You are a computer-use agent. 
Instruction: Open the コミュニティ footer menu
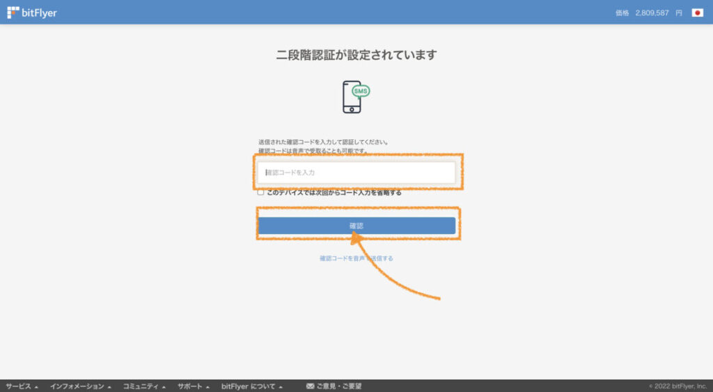[x=142, y=386]
